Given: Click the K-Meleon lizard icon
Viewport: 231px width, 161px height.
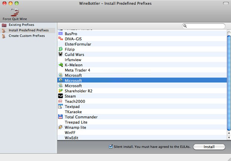Looking at the screenshot, I should 61,65.
